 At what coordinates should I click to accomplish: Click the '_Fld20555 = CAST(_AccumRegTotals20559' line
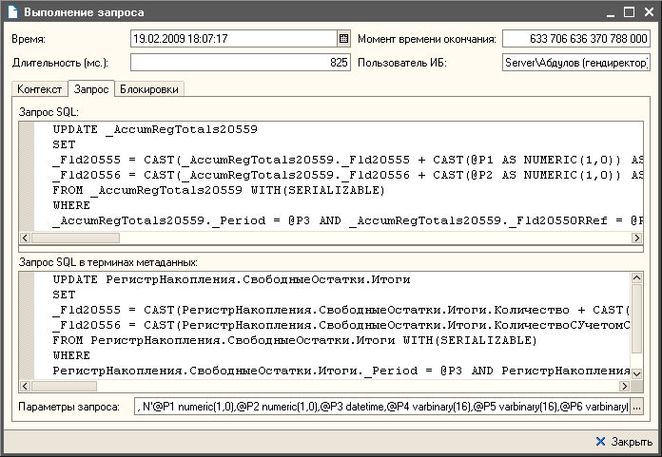pyautogui.click(x=347, y=160)
